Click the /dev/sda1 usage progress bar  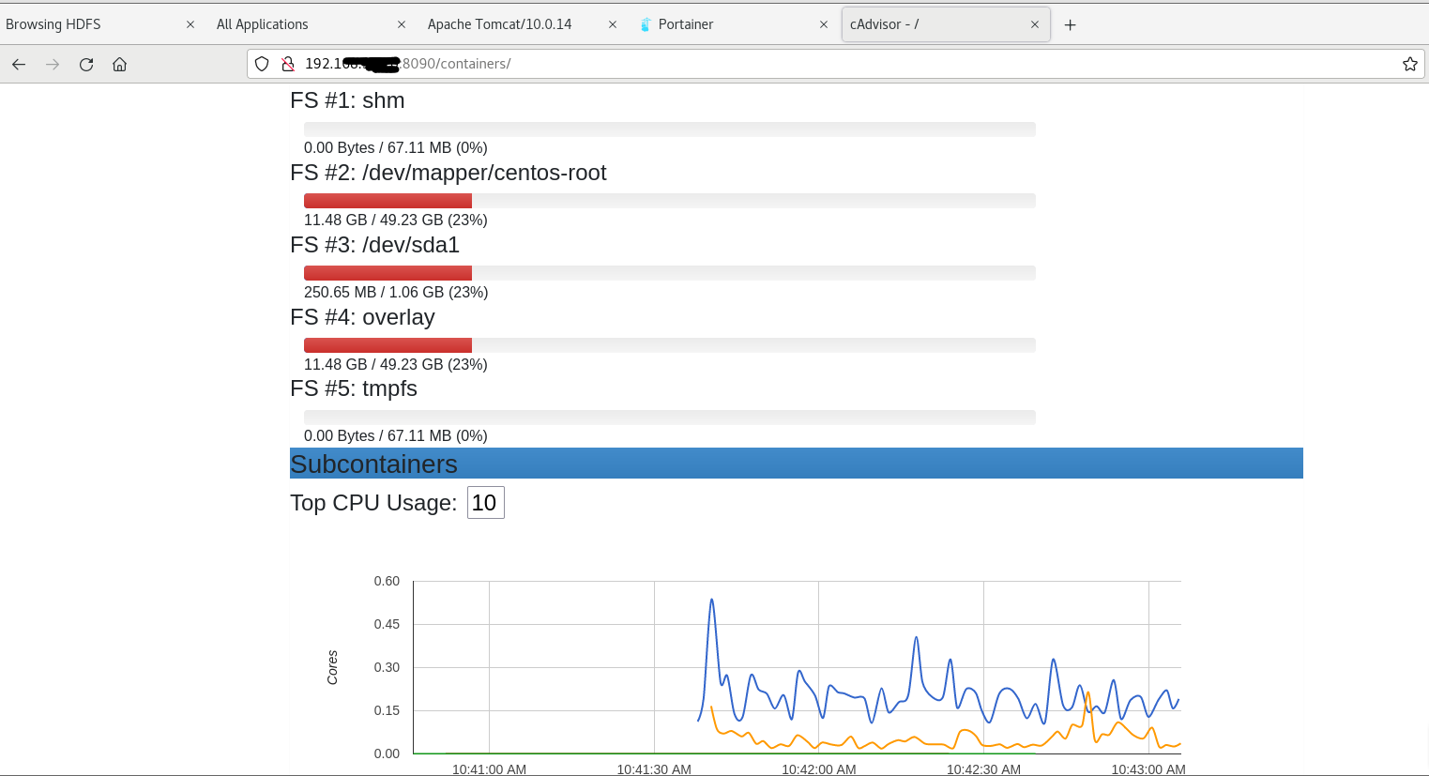(670, 273)
